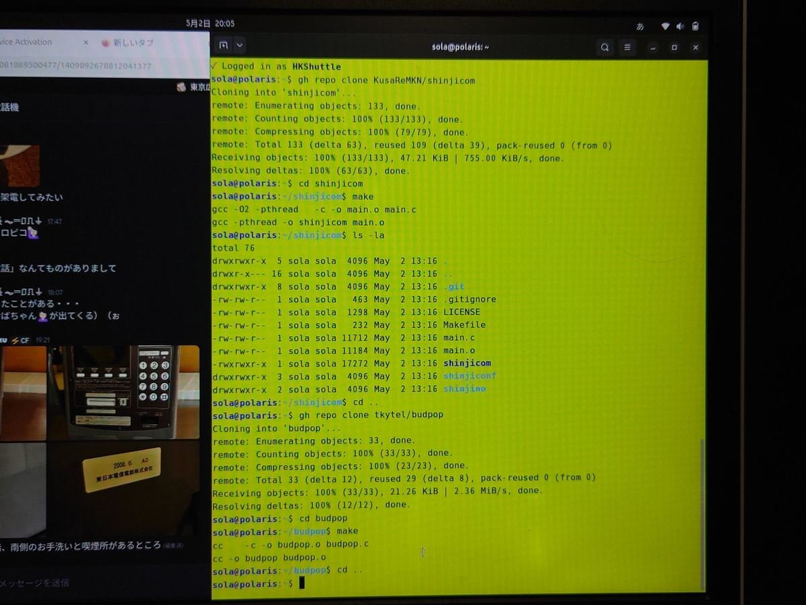Click 'cc -c -o budpop.o budpop.c' line
806x605 pixels.
pos(290,544)
